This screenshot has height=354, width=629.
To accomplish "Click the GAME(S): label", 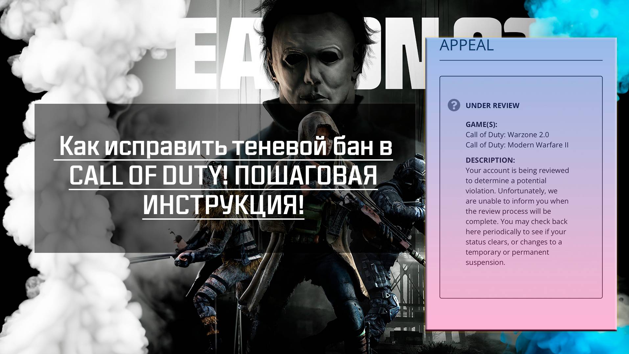I will point(481,124).
